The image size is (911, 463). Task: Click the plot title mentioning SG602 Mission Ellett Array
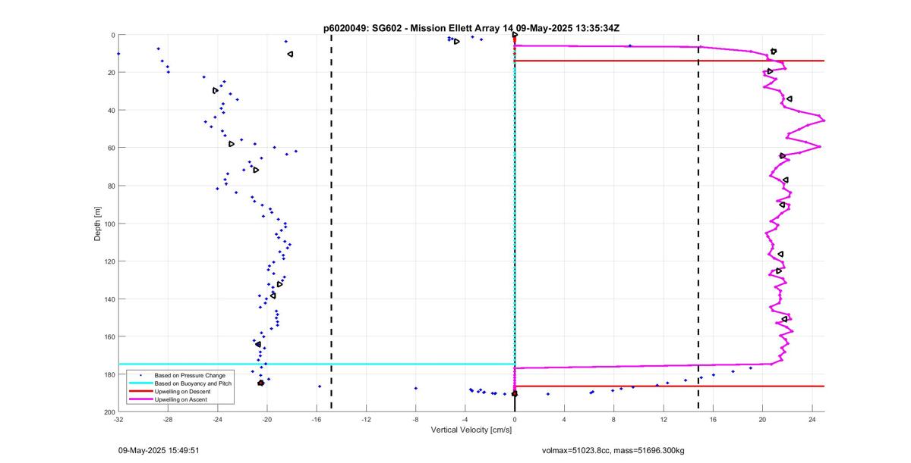tap(471, 28)
